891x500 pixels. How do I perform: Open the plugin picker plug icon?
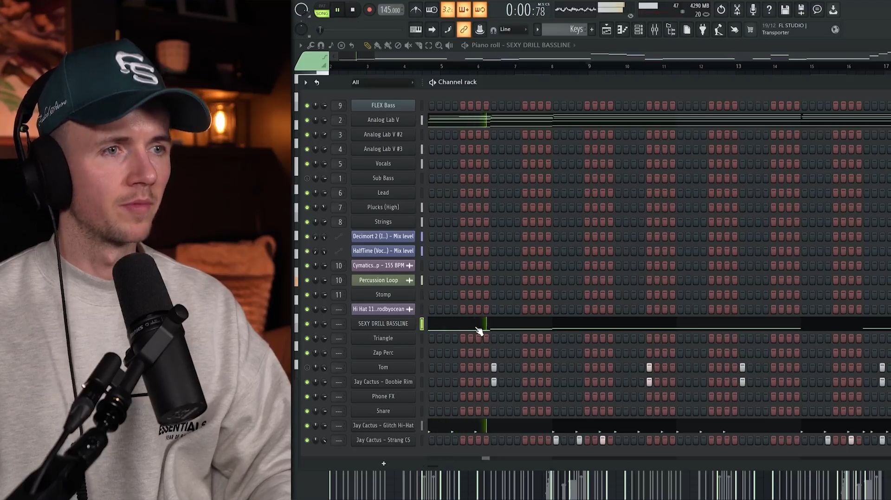(x=703, y=30)
